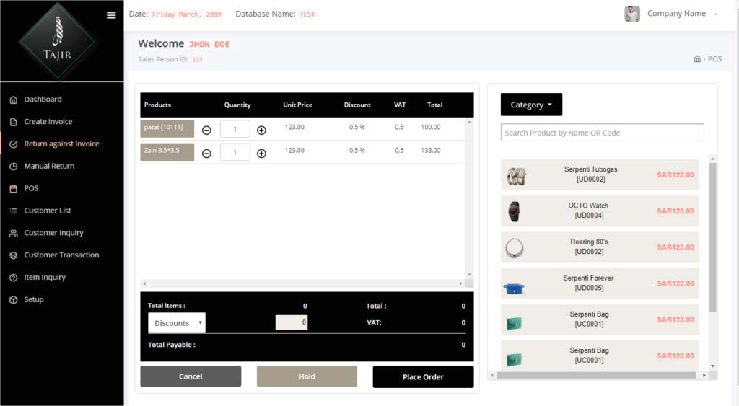The image size is (739, 406).
Task: Click the Create Invoice document icon
Action: click(13, 122)
